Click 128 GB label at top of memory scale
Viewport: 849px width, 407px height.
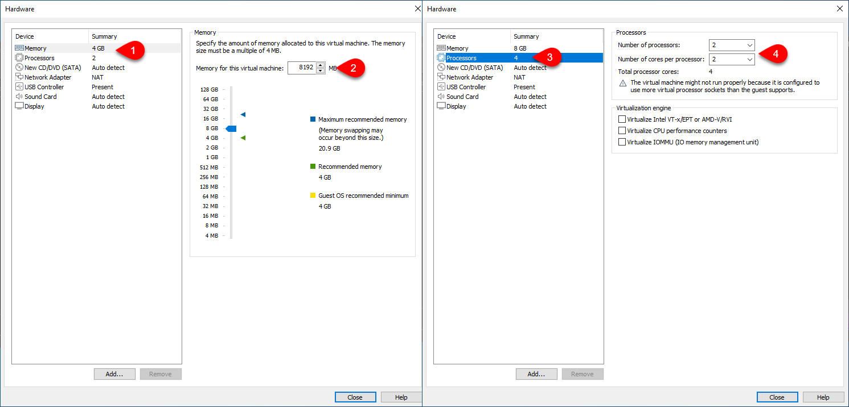[209, 89]
